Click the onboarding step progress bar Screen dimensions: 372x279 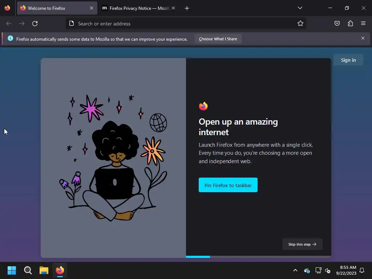click(x=258, y=257)
